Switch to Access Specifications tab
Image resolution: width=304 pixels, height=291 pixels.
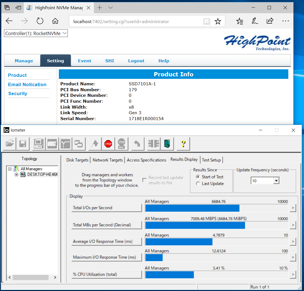point(146,160)
